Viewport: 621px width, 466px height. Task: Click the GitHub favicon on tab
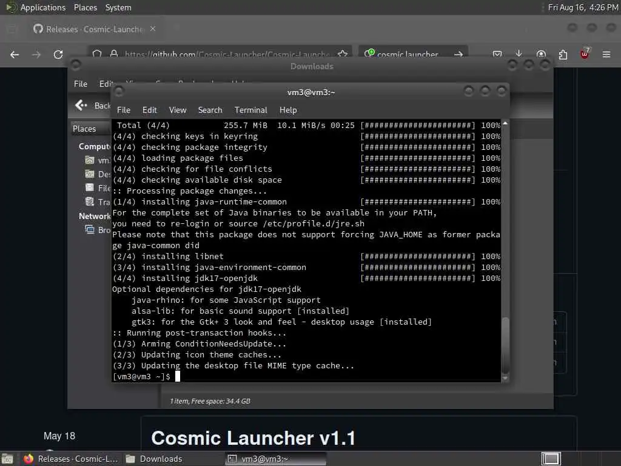(x=38, y=29)
